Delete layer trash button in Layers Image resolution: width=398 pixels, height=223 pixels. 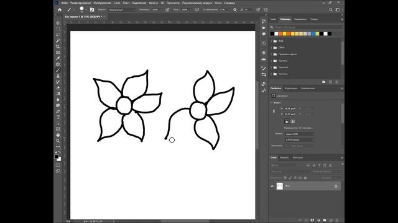click(x=337, y=221)
